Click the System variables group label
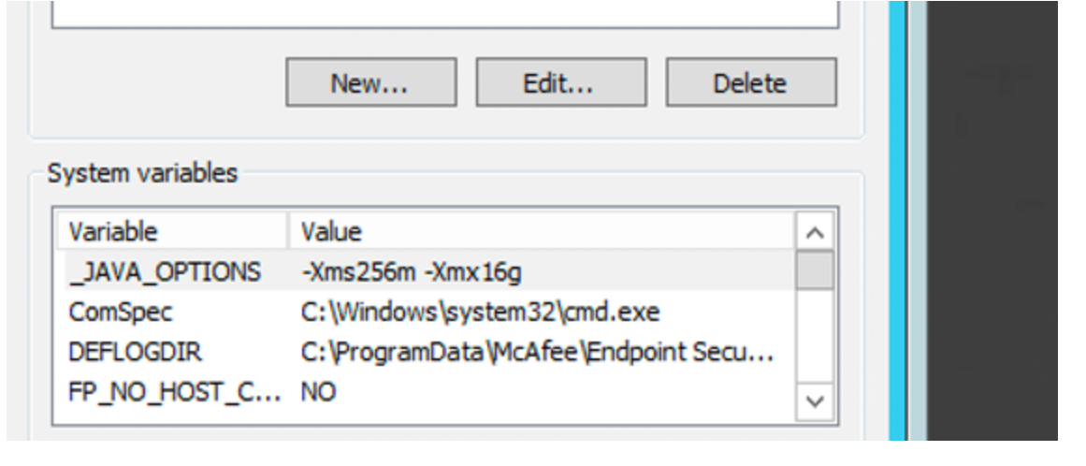 (x=142, y=173)
